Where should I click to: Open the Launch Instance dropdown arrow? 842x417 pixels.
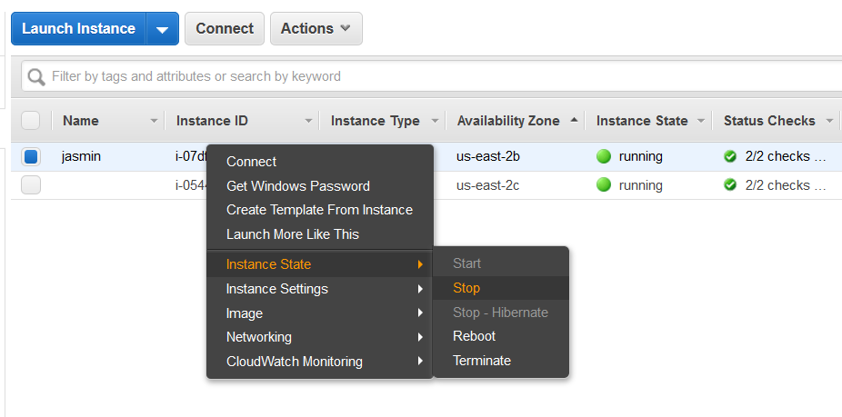tap(162, 29)
